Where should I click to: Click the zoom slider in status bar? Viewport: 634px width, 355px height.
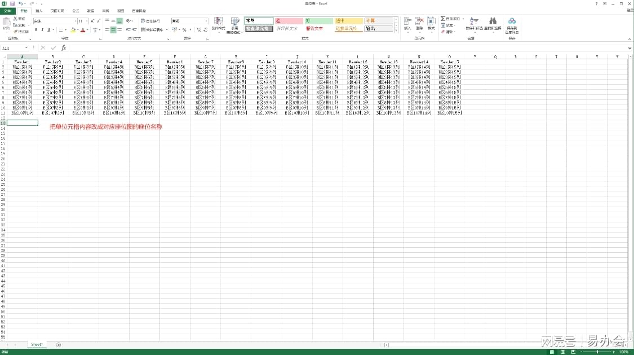597,352
